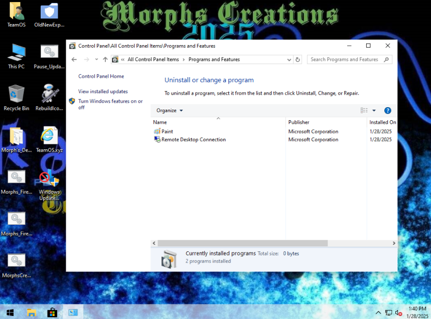Show hidden tray icons chevron

click(x=378, y=312)
